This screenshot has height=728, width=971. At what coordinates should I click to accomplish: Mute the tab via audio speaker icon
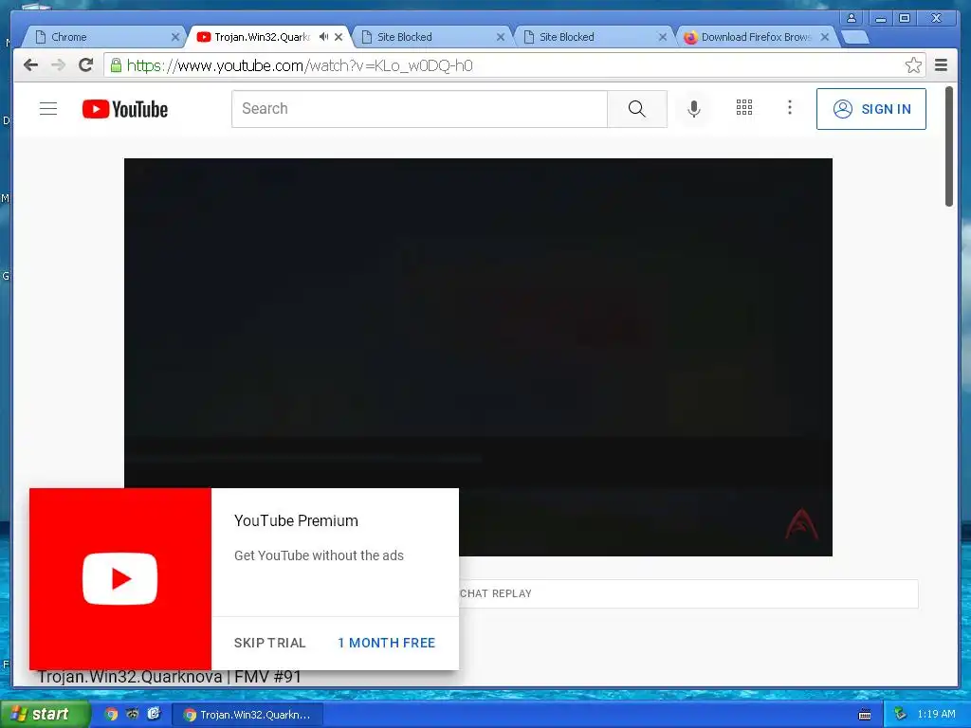[x=323, y=37]
